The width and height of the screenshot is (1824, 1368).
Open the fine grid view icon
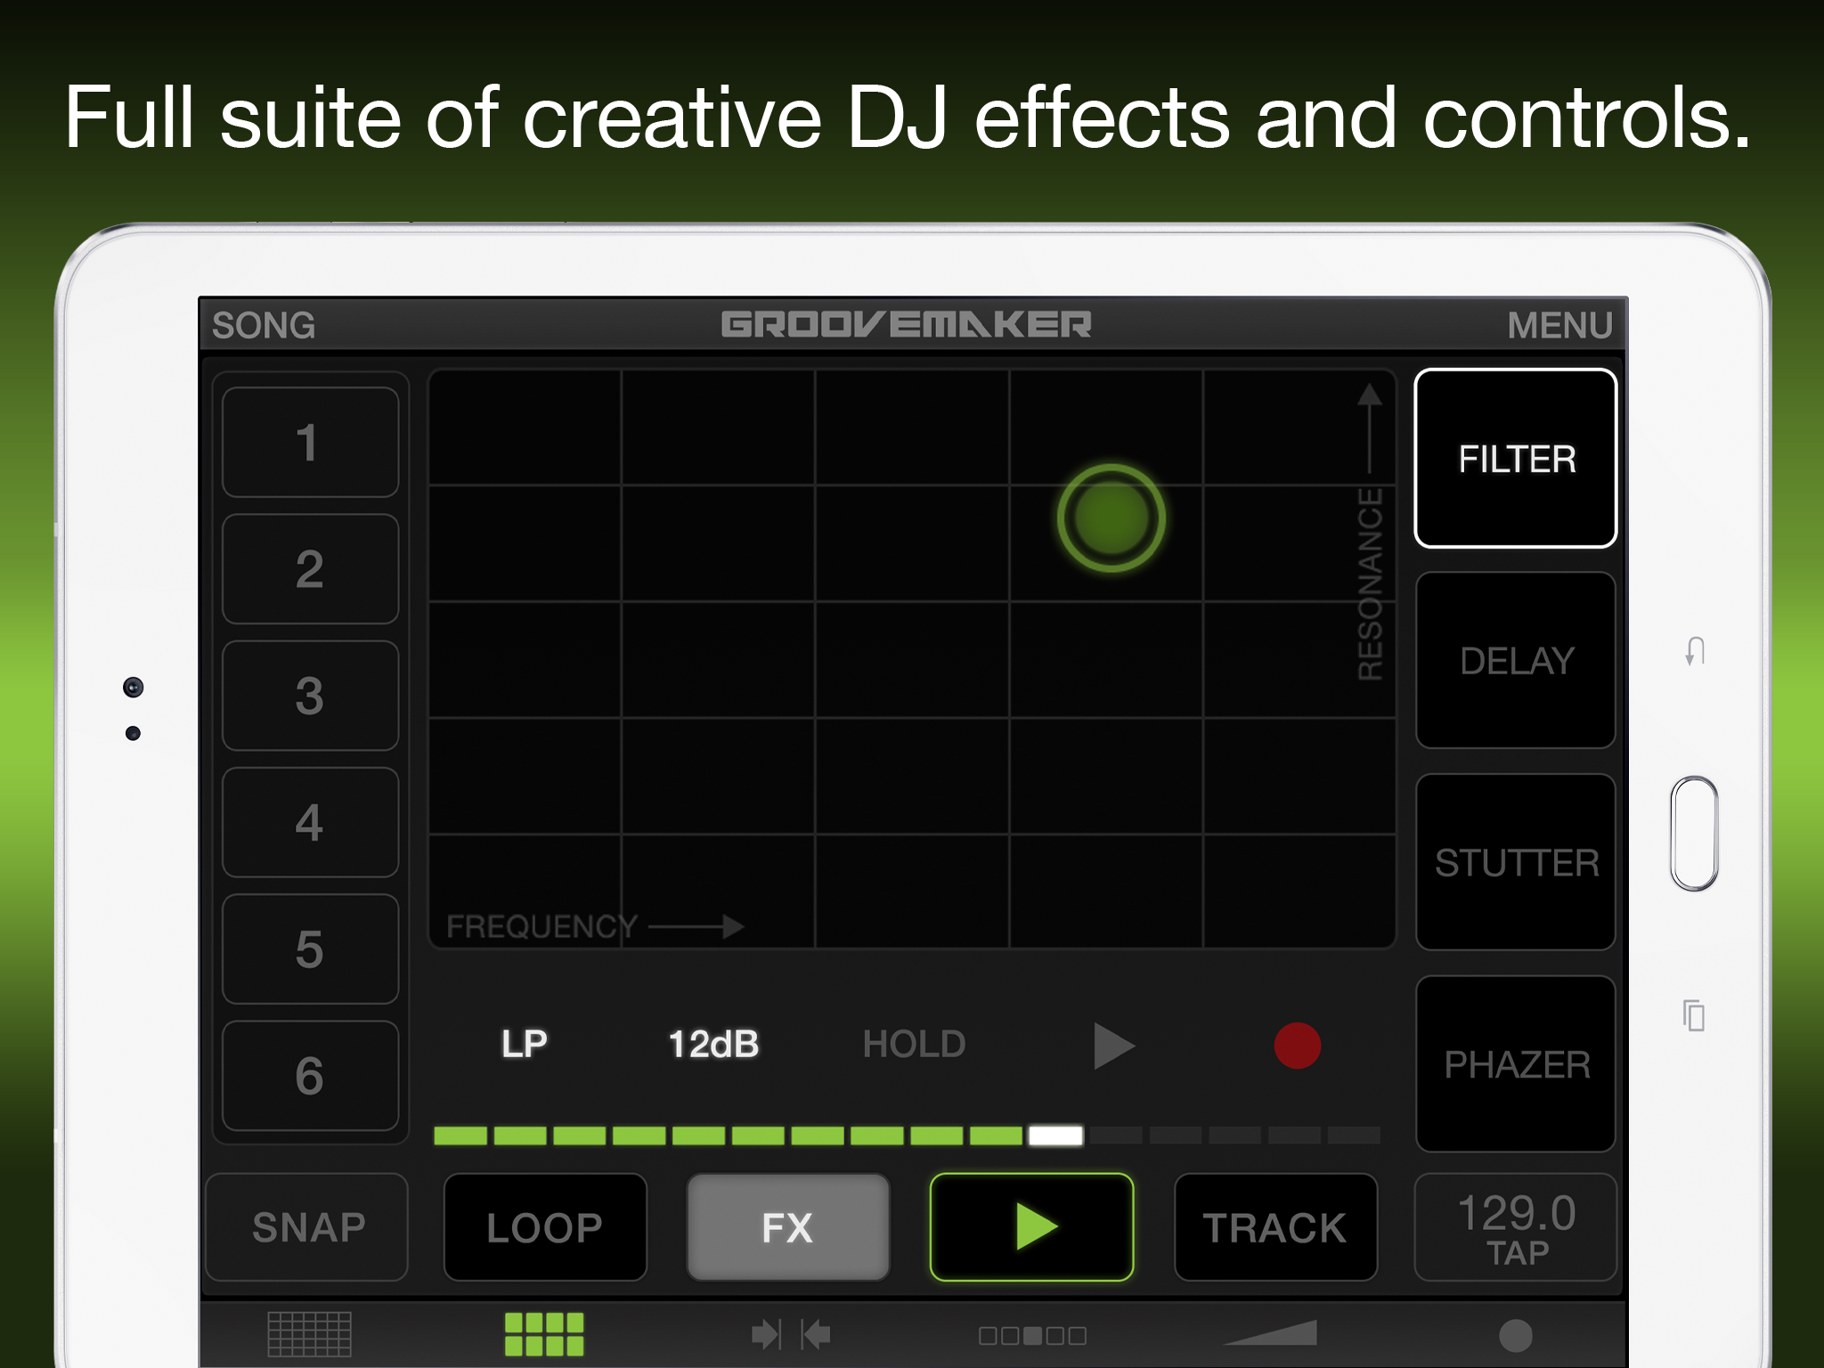tap(310, 1334)
